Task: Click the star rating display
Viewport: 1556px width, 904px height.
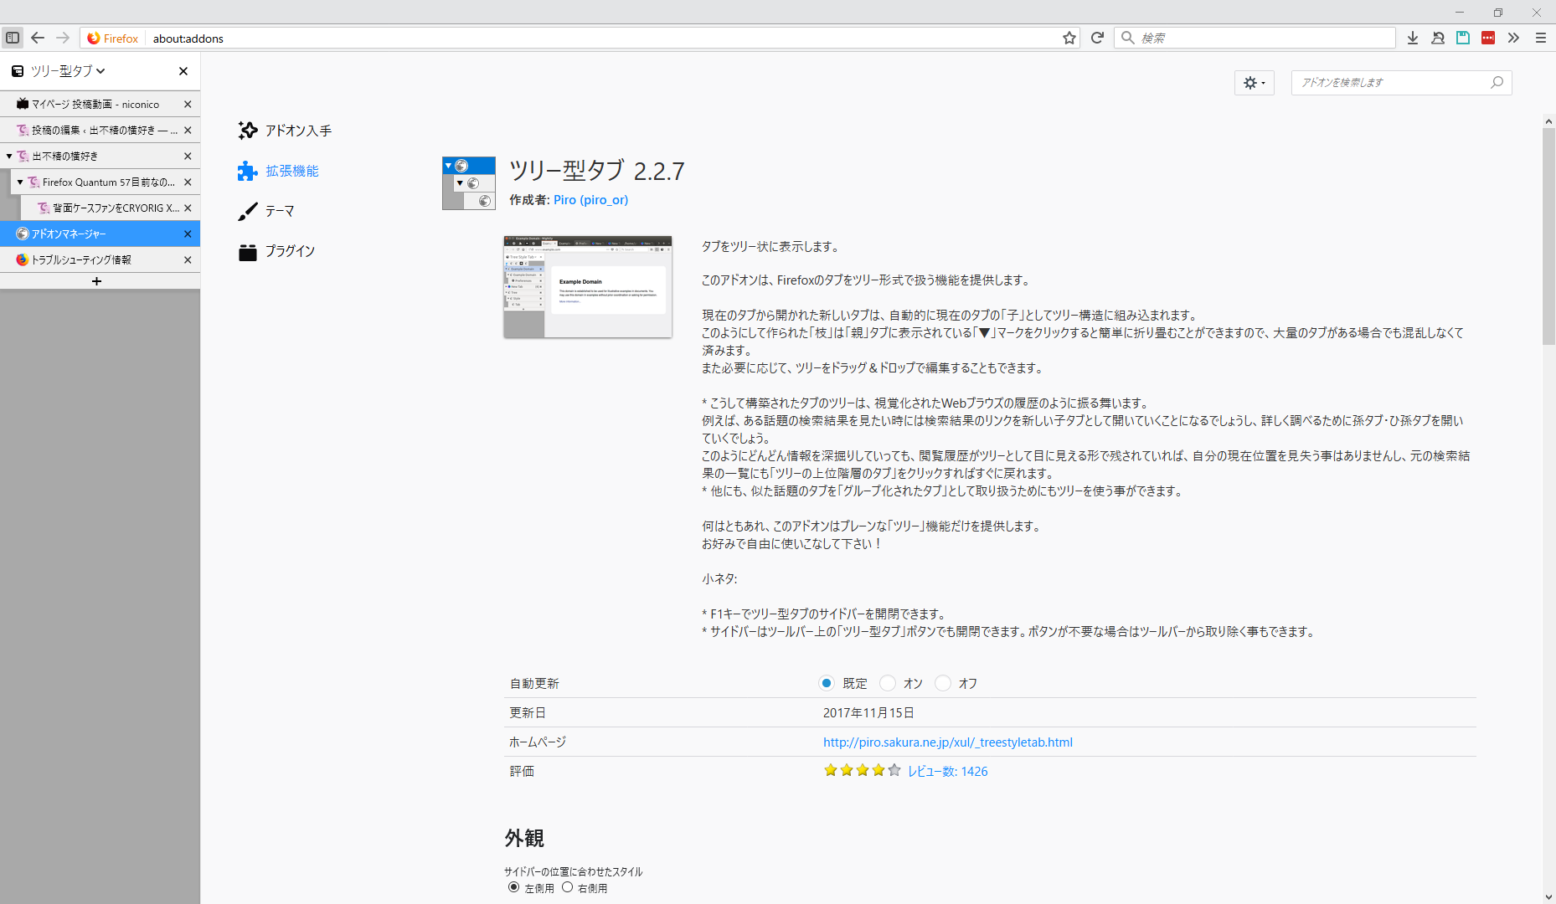Action: coord(862,771)
